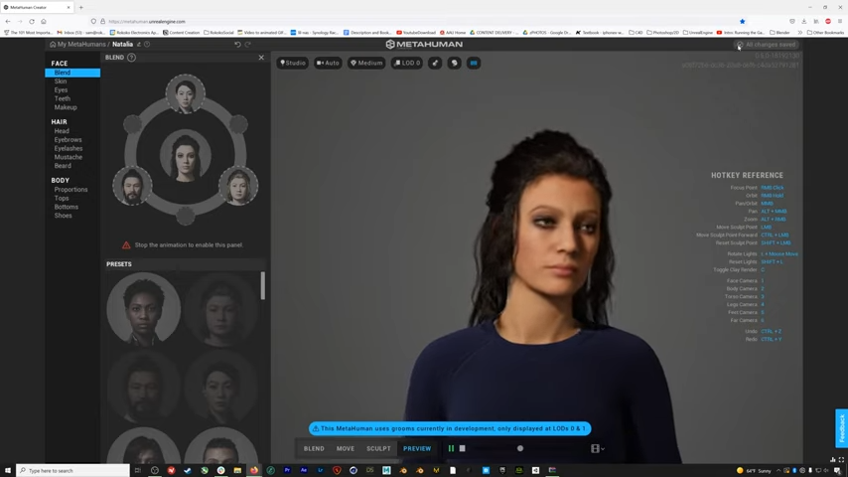This screenshot has width=848, height=477.
Task: Select the first preset portrait thumbnail
Action: pyautogui.click(x=143, y=308)
